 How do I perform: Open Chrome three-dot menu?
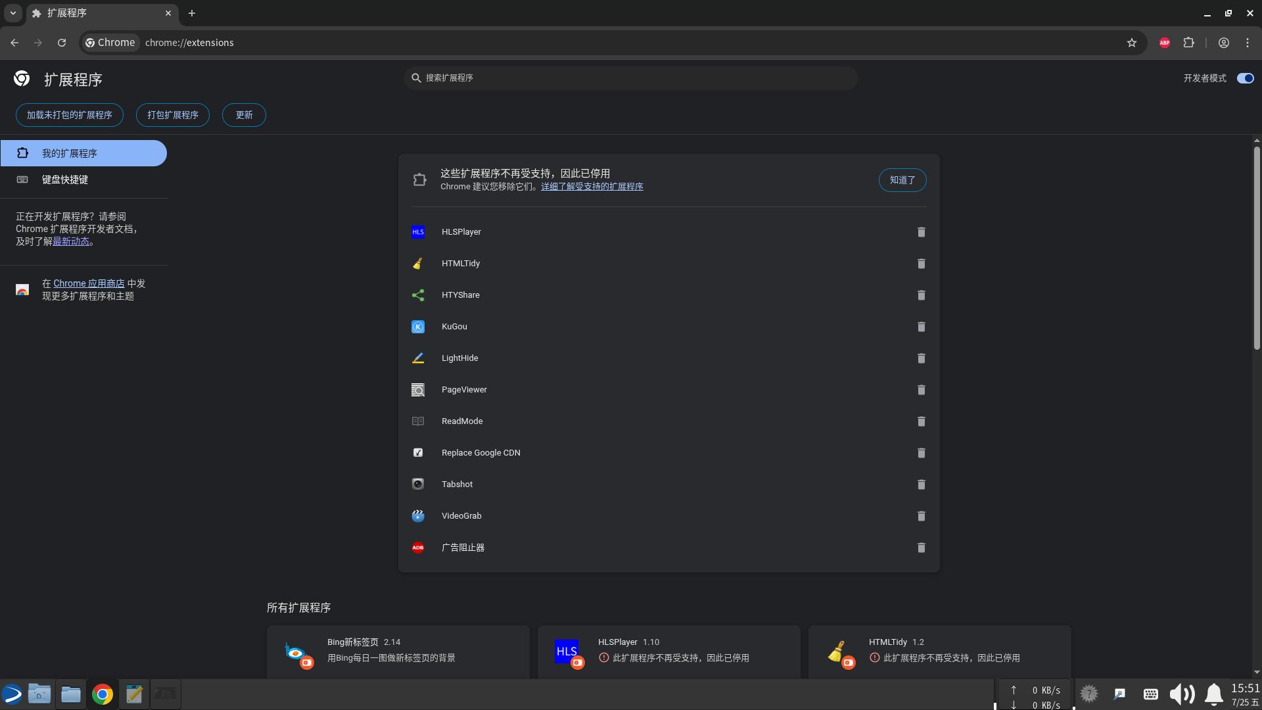[1248, 43]
